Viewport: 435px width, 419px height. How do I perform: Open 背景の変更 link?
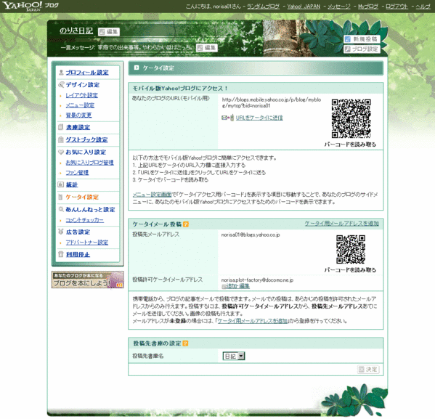click(x=78, y=115)
